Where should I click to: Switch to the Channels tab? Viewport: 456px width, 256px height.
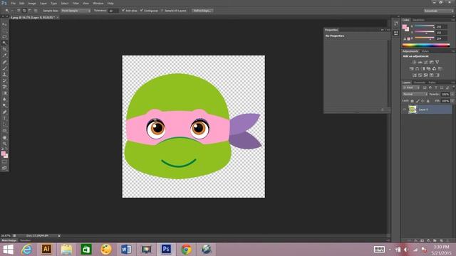click(x=419, y=82)
